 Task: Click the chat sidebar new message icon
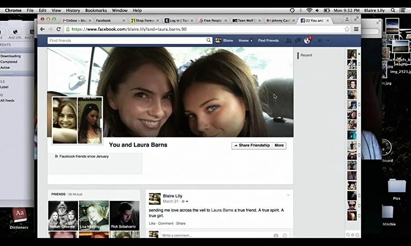[357, 235]
